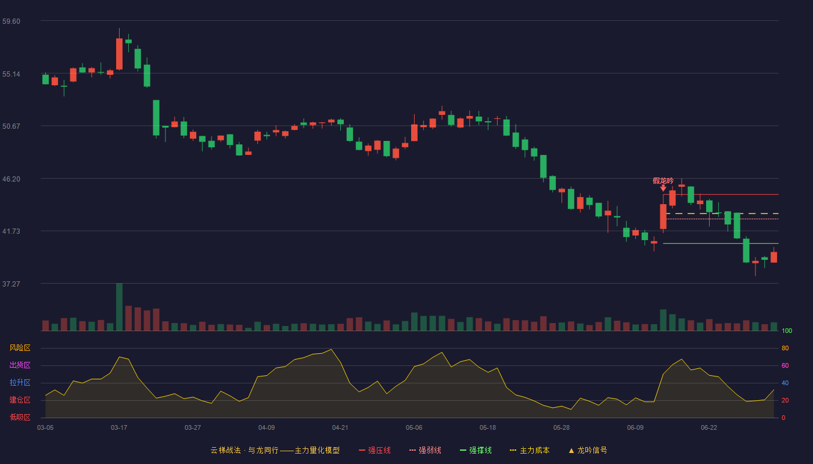Click the 04-21 date label
The width and height of the screenshot is (813, 464).
pyautogui.click(x=340, y=427)
